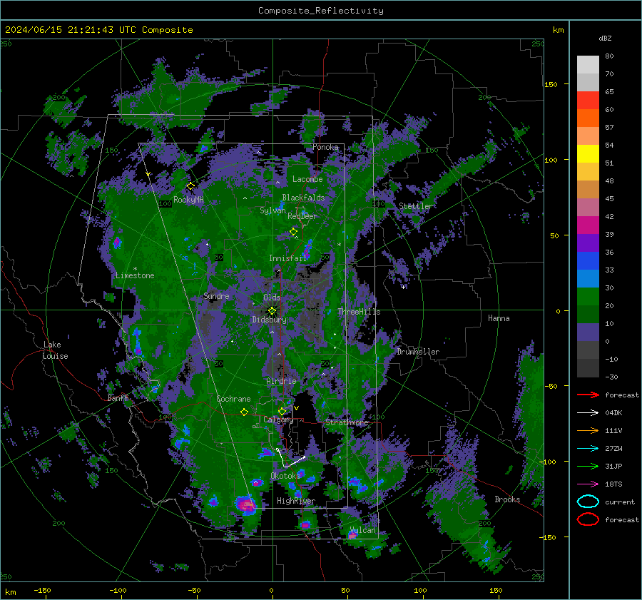
Task: Pick the green 31JP arrow icon
Action: coord(588,466)
